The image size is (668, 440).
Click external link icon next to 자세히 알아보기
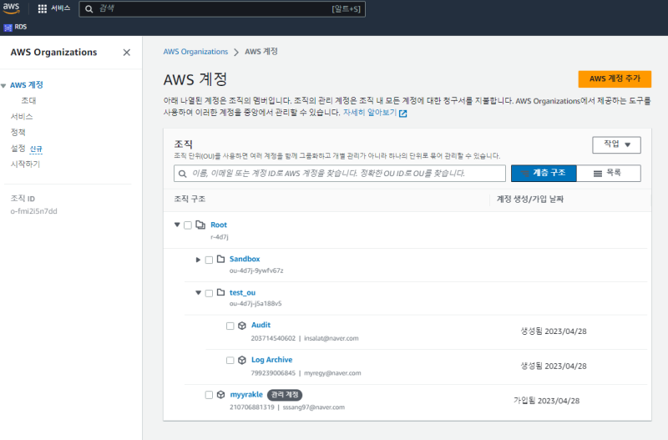403,114
